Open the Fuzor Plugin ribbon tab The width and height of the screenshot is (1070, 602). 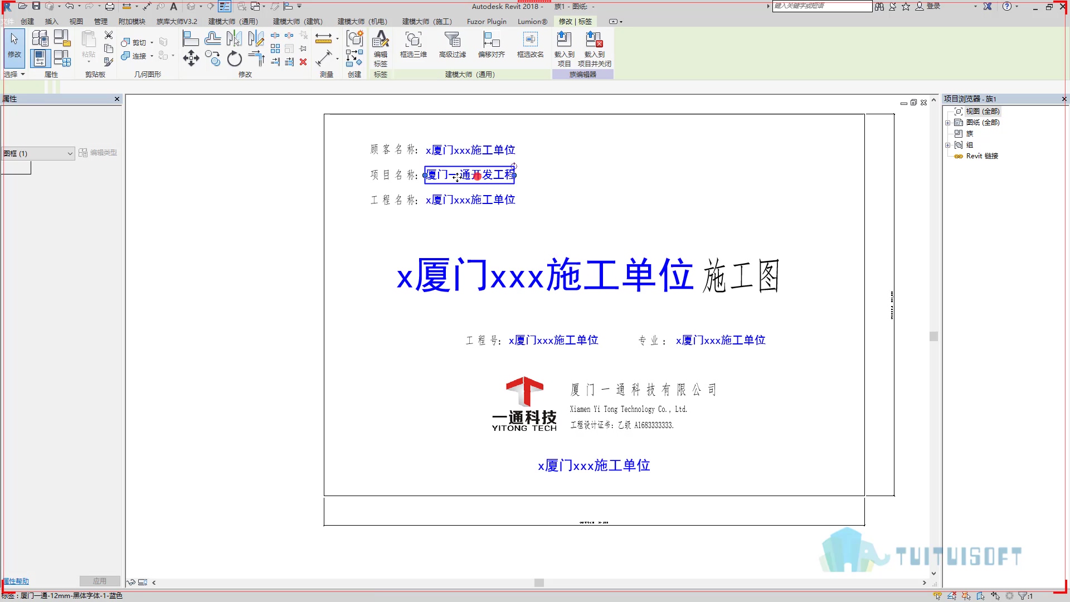point(487,22)
